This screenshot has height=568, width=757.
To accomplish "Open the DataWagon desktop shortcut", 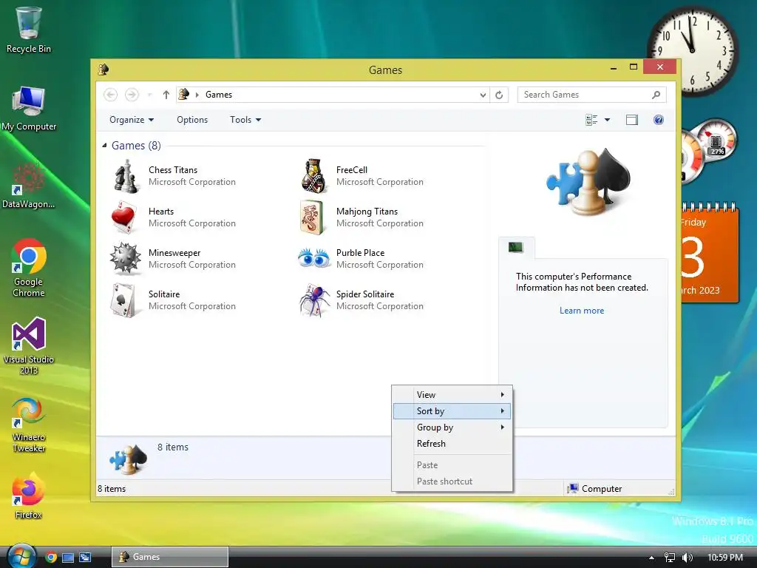I will (x=29, y=186).
